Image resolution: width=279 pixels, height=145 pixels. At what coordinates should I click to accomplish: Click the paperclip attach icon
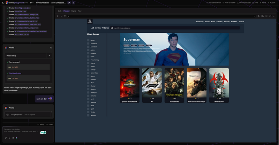[6, 138]
